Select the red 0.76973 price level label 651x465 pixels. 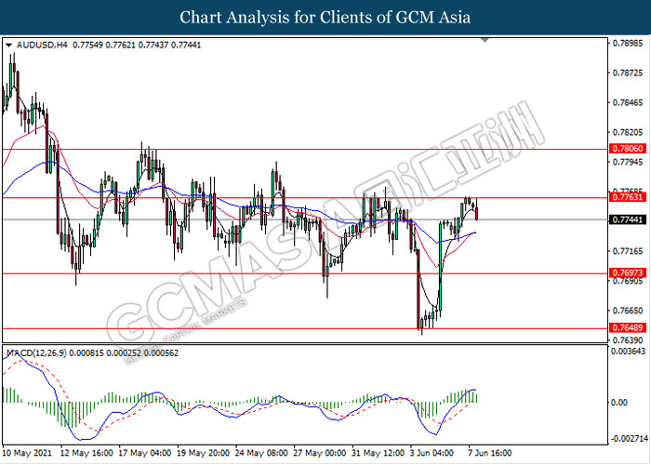click(628, 272)
